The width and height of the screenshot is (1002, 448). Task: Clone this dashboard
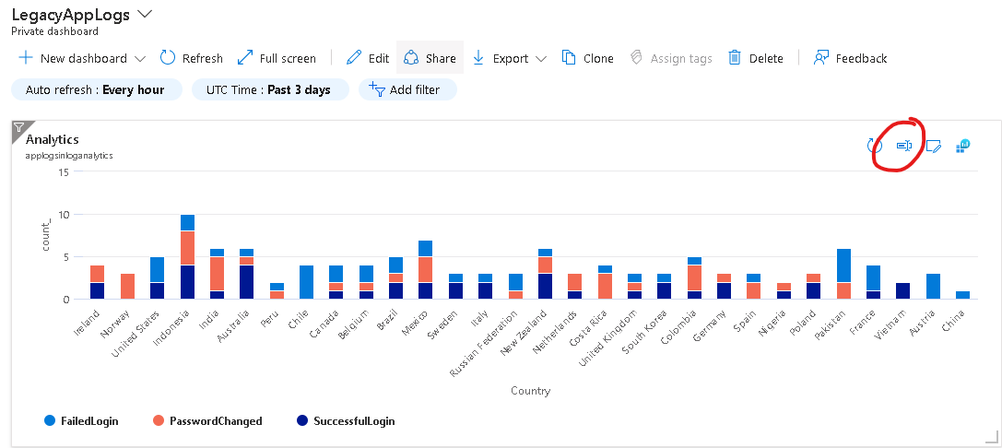point(587,58)
